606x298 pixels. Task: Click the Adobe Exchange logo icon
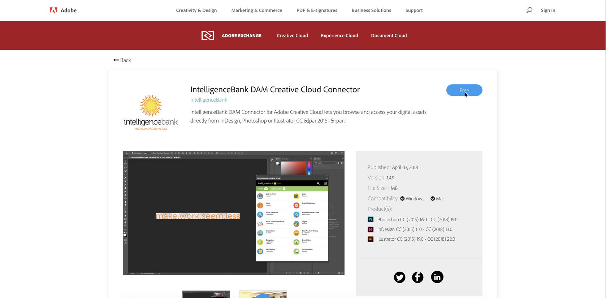(x=208, y=35)
